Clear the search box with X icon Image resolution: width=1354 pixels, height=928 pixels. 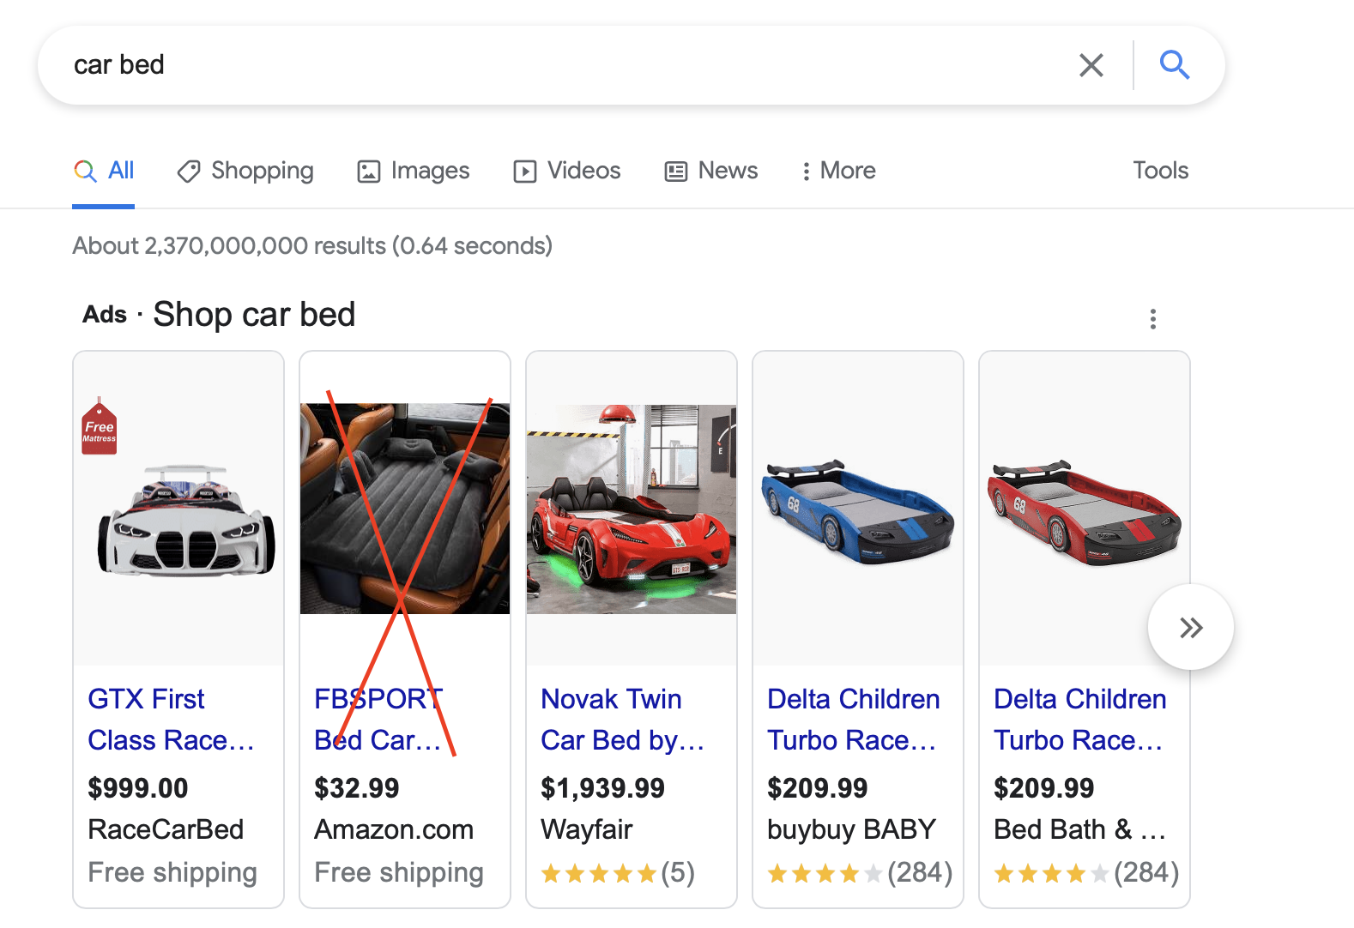click(1091, 65)
